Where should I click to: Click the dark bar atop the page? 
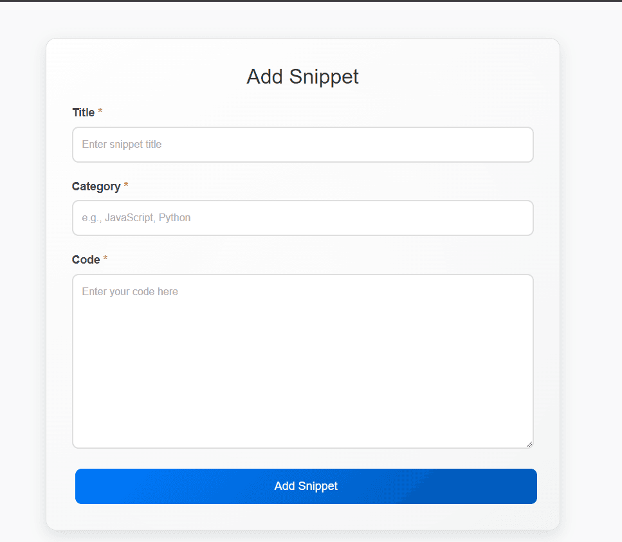pos(311,1)
